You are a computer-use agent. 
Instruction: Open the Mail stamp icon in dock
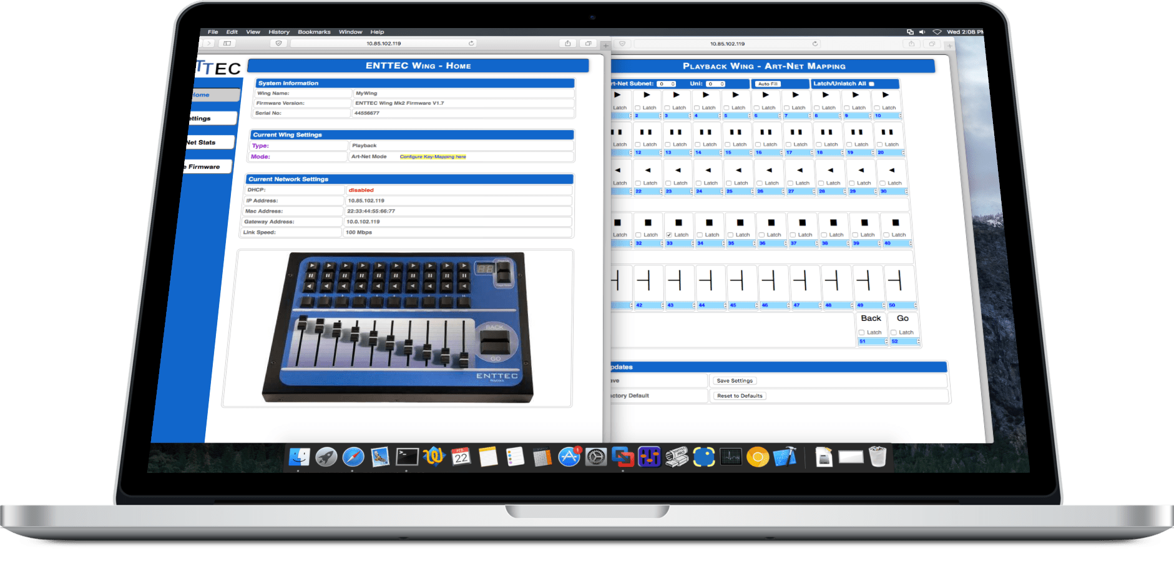tap(379, 457)
